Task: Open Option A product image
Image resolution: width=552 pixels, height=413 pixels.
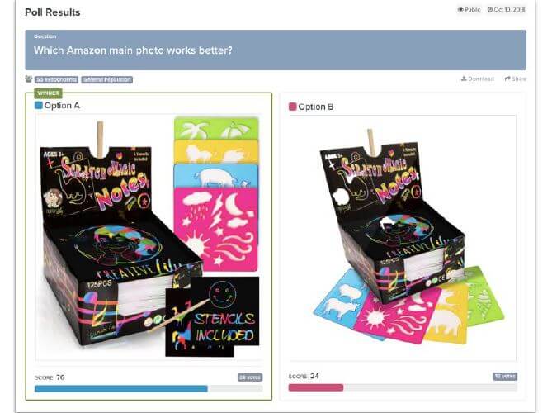Action: 149,237
